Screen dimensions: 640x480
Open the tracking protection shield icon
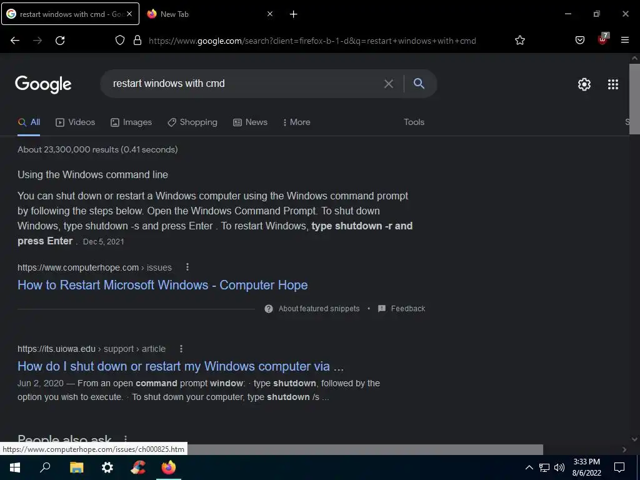tap(119, 41)
